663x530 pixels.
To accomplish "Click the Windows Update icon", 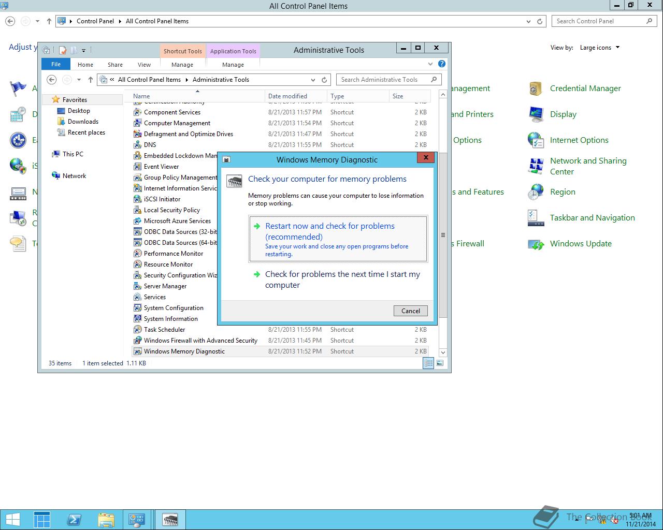I will point(536,244).
